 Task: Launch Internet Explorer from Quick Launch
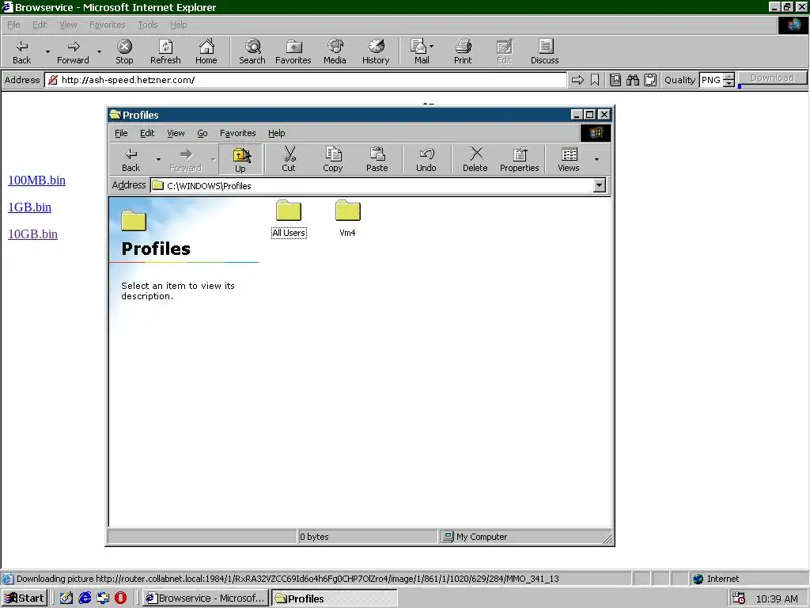tap(85, 598)
